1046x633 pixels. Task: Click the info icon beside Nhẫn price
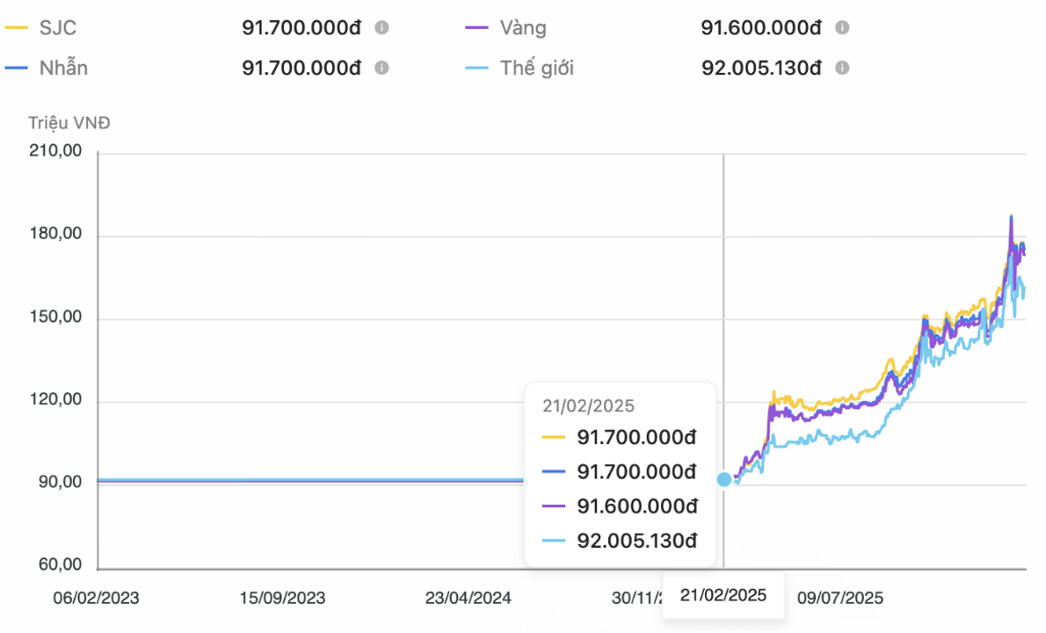[x=381, y=68]
